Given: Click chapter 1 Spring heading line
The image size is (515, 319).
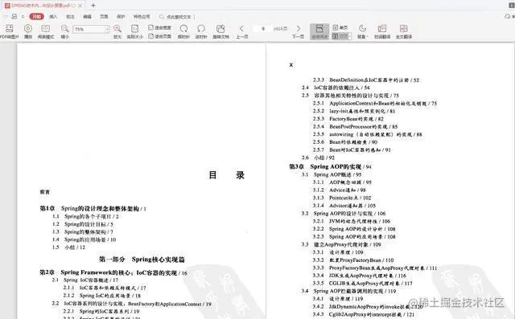Looking at the screenshot, I should coord(93,208).
